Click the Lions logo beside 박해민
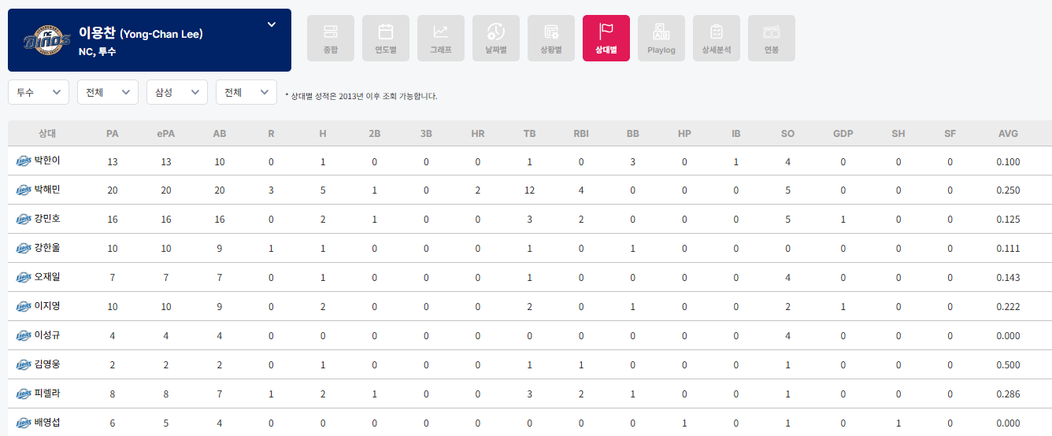1052x436 pixels. [x=24, y=190]
